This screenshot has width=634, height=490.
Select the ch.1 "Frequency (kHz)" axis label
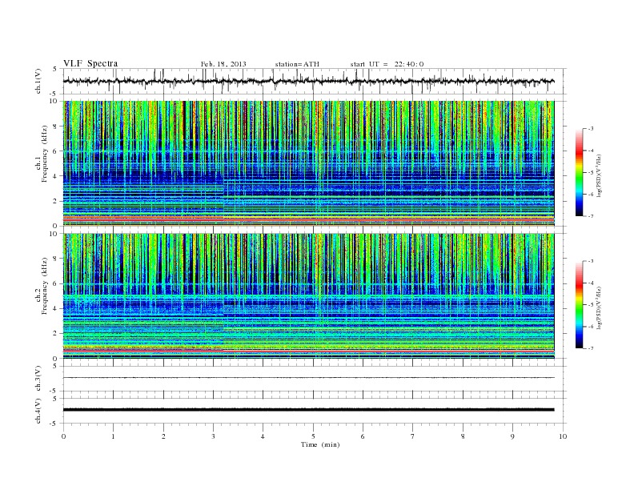click(45, 154)
